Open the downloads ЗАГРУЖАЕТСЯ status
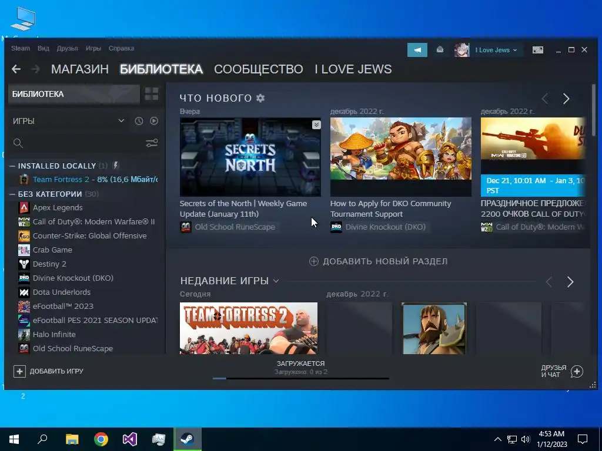Screen dimensions: 602x451 (x=300, y=363)
